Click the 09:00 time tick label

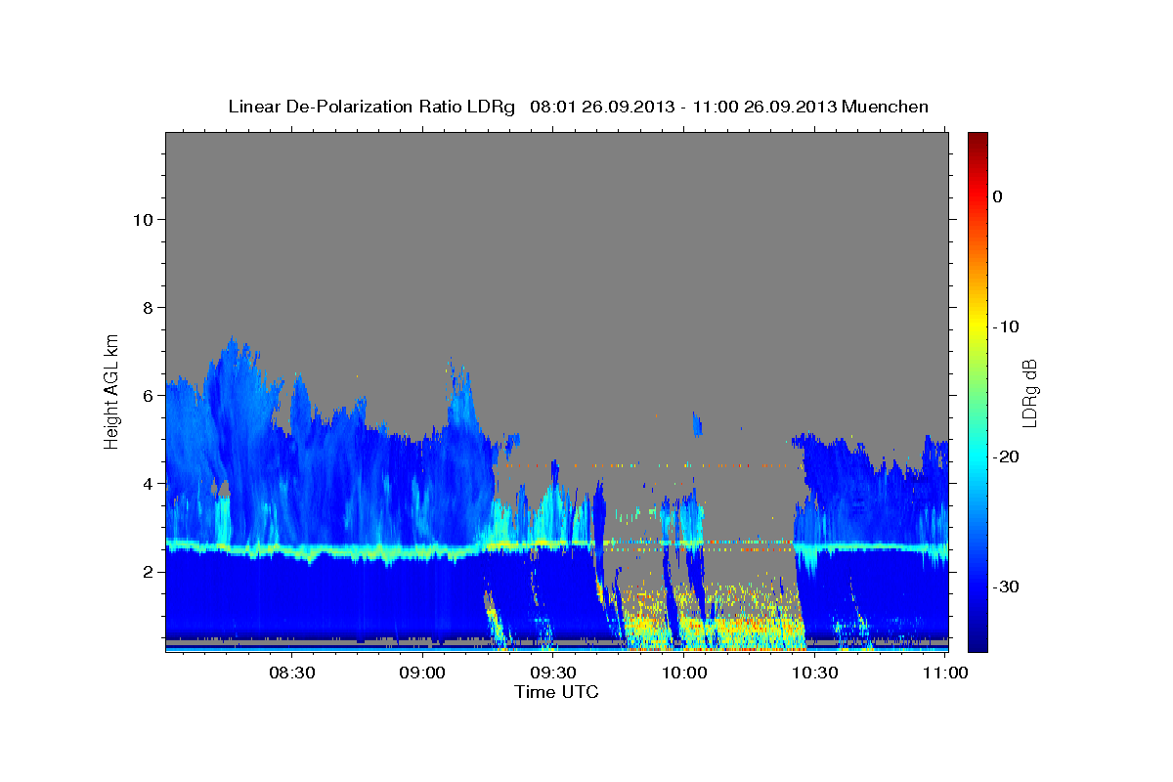tap(423, 673)
